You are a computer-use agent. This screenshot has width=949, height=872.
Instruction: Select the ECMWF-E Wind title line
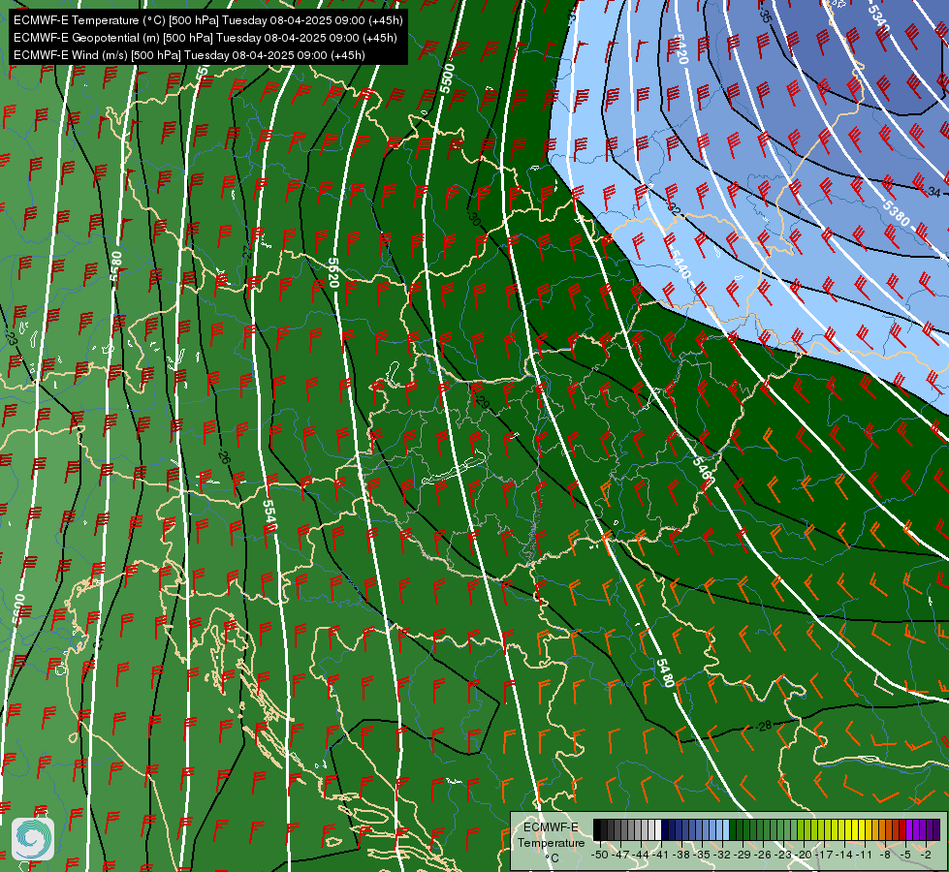pos(189,55)
